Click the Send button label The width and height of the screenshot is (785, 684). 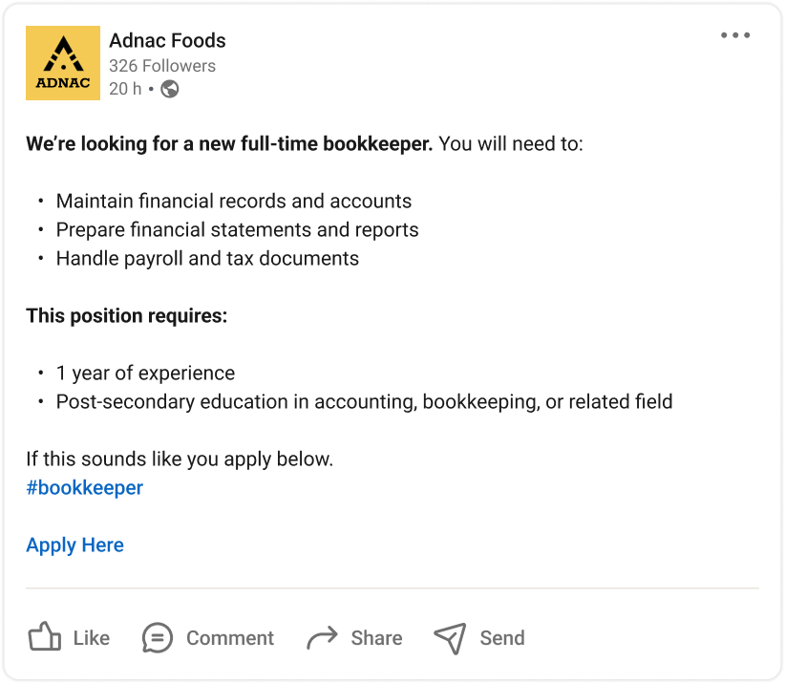tap(501, 638)
